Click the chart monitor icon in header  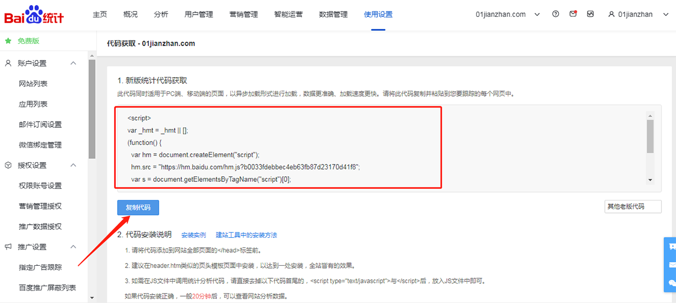(x=590, y=14)
